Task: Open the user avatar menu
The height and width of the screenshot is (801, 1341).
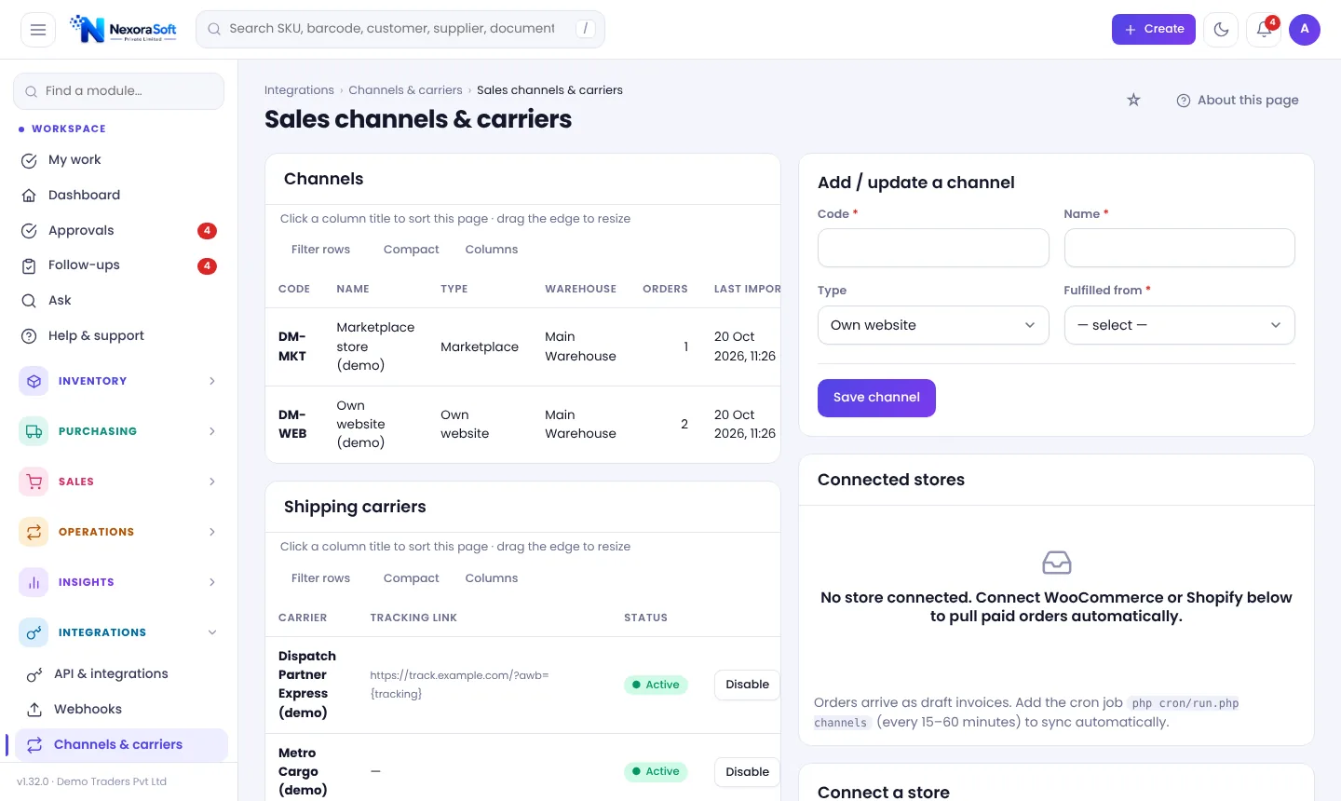Action: (1305, 30)
